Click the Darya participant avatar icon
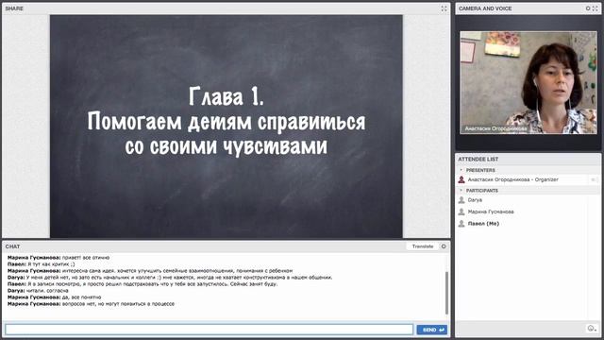604x340 pixels. (x=461, y=200)
